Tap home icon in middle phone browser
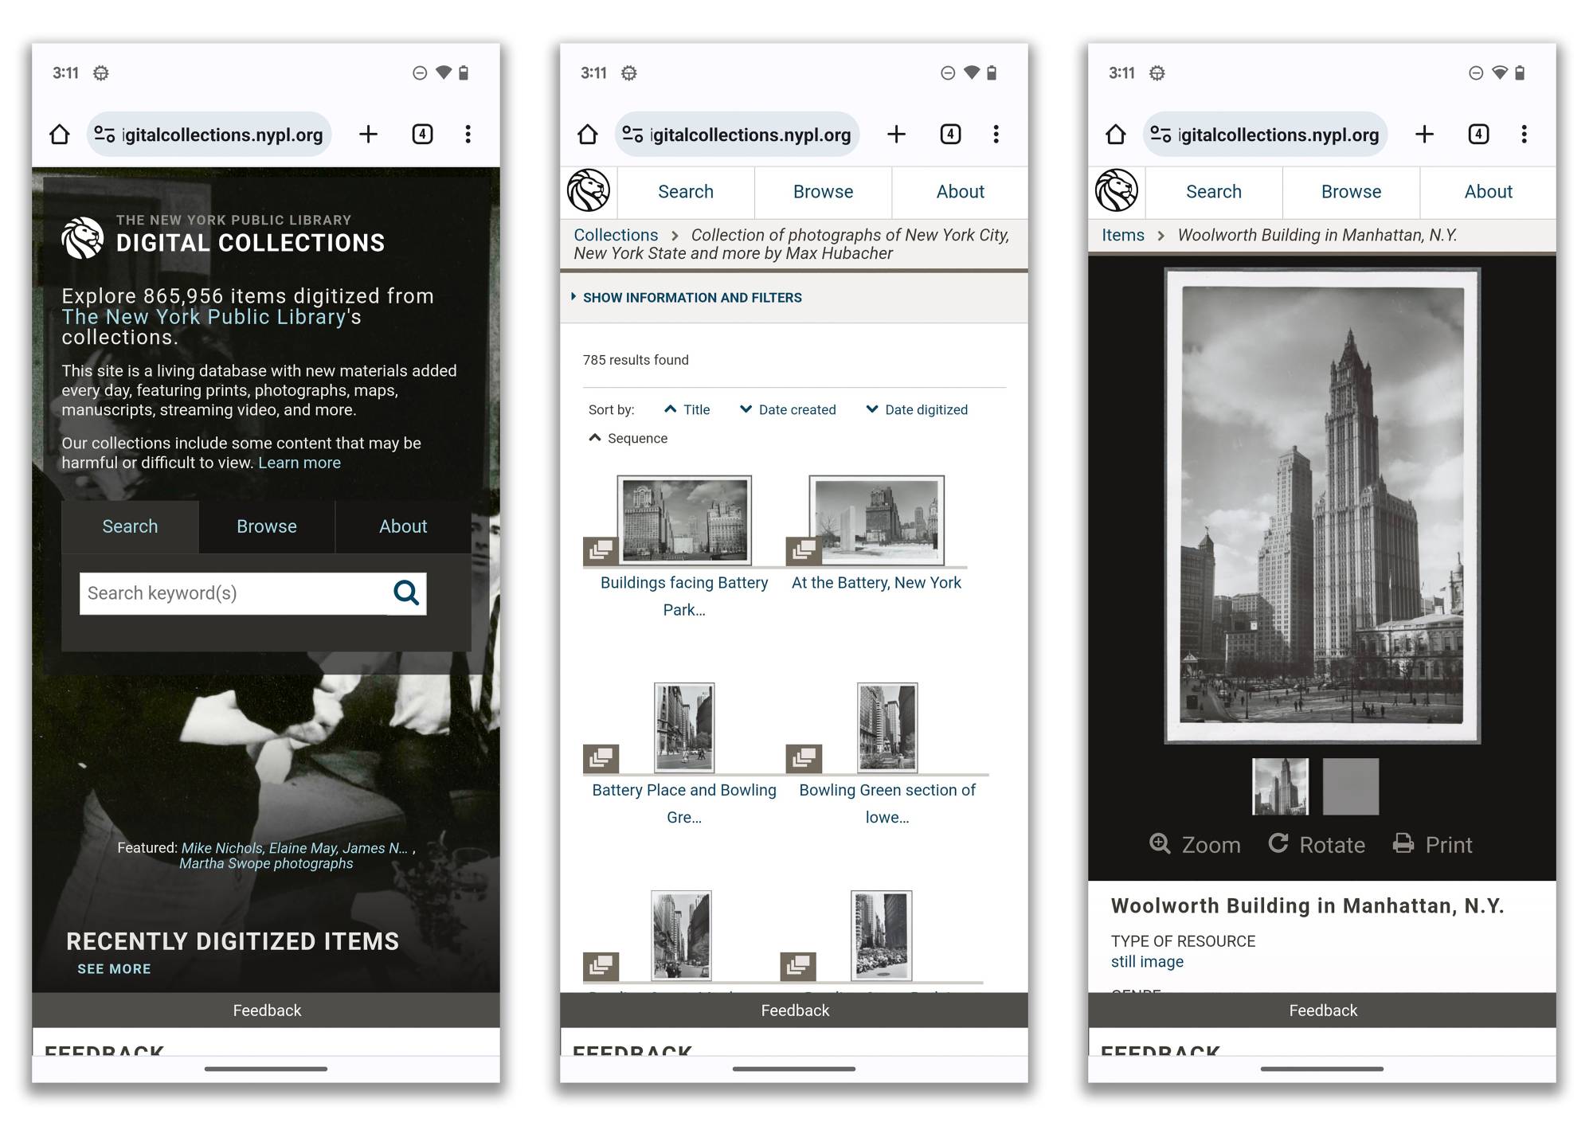Viewport: 1593px width, 1126px height. tap(588, 134)
